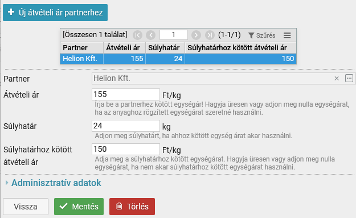Clear the Partner field with X icon

tap(337, 79)
